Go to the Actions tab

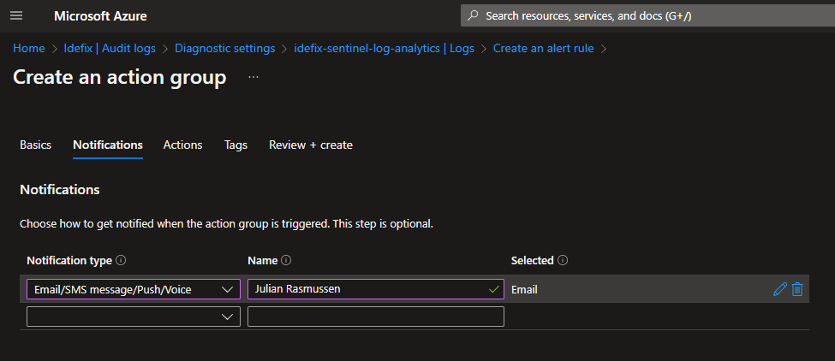coord(182,145)
